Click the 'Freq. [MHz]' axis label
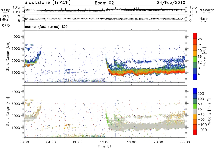The height and width of the screenshot is (148, 214). tap(5, 18)
